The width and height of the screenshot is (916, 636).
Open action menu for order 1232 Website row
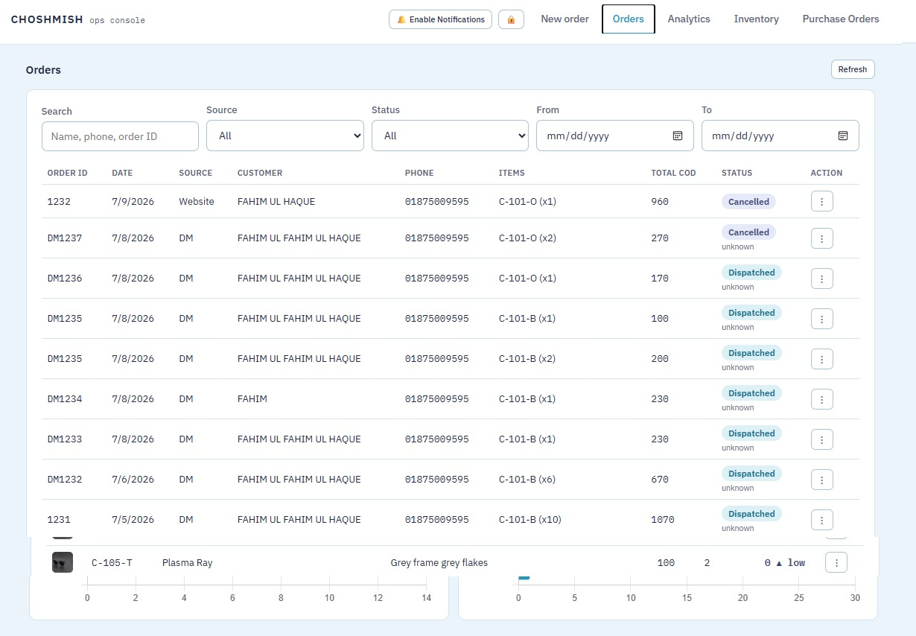821,201
